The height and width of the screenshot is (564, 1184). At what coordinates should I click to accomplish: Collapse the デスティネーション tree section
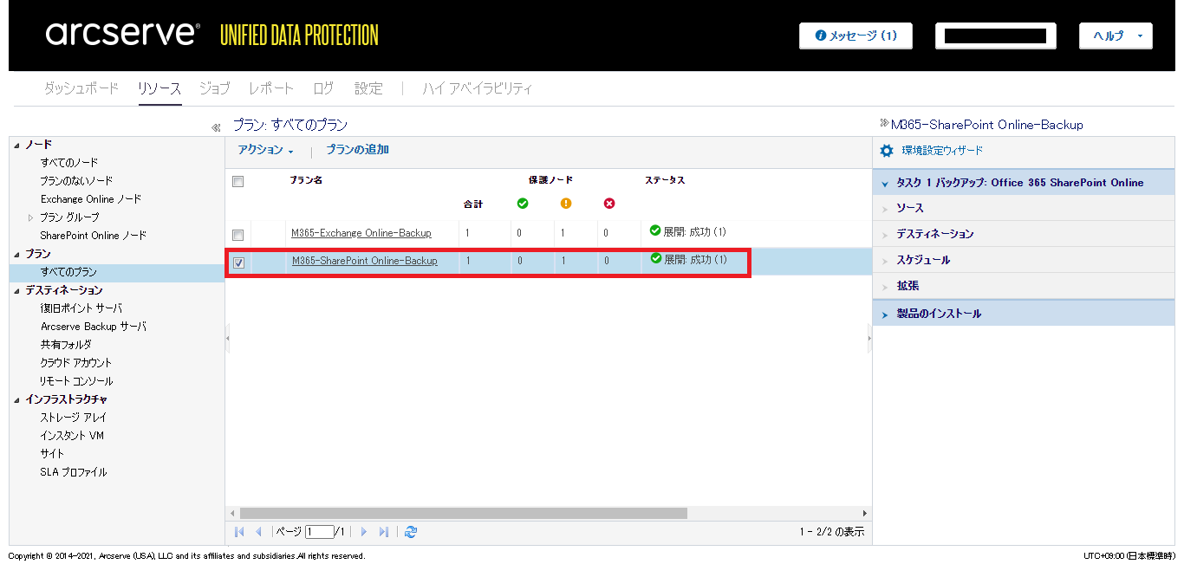17,290
